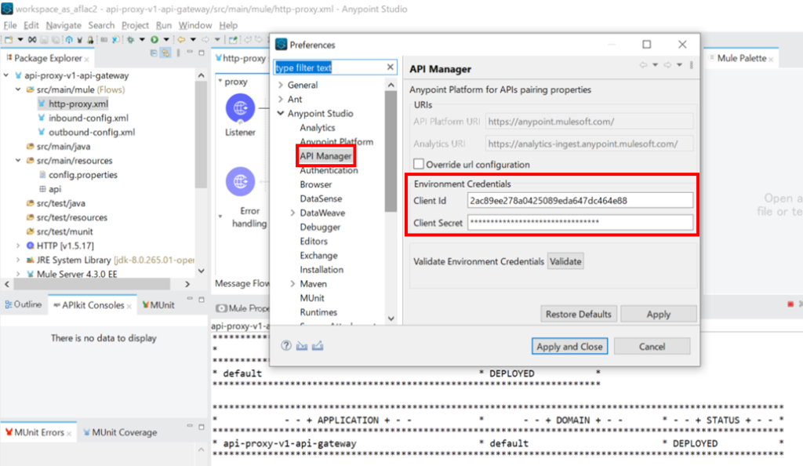Screen dimensions: 803x466
Task: Click the Help question mark icon in Preferences
Action: (286, 346)
